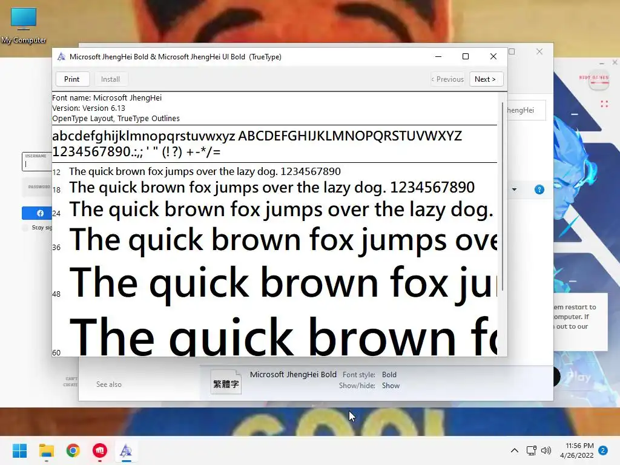Click the Font name line in the viewer
Screen dimensions: 620x465
point(107,97)
